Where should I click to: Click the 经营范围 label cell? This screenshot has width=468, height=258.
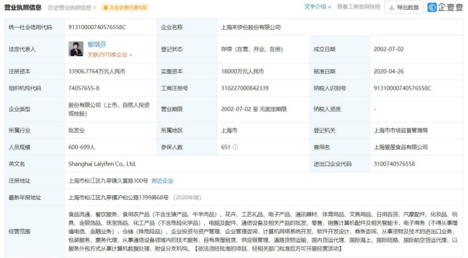[x=34, y=232]
